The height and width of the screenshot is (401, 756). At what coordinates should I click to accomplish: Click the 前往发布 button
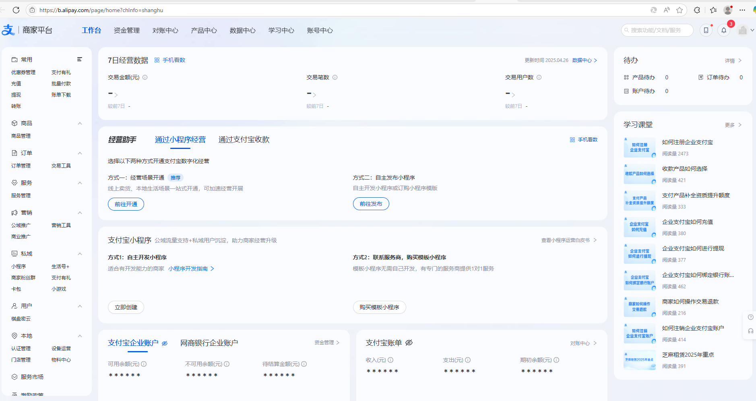[x=371, y=204]
